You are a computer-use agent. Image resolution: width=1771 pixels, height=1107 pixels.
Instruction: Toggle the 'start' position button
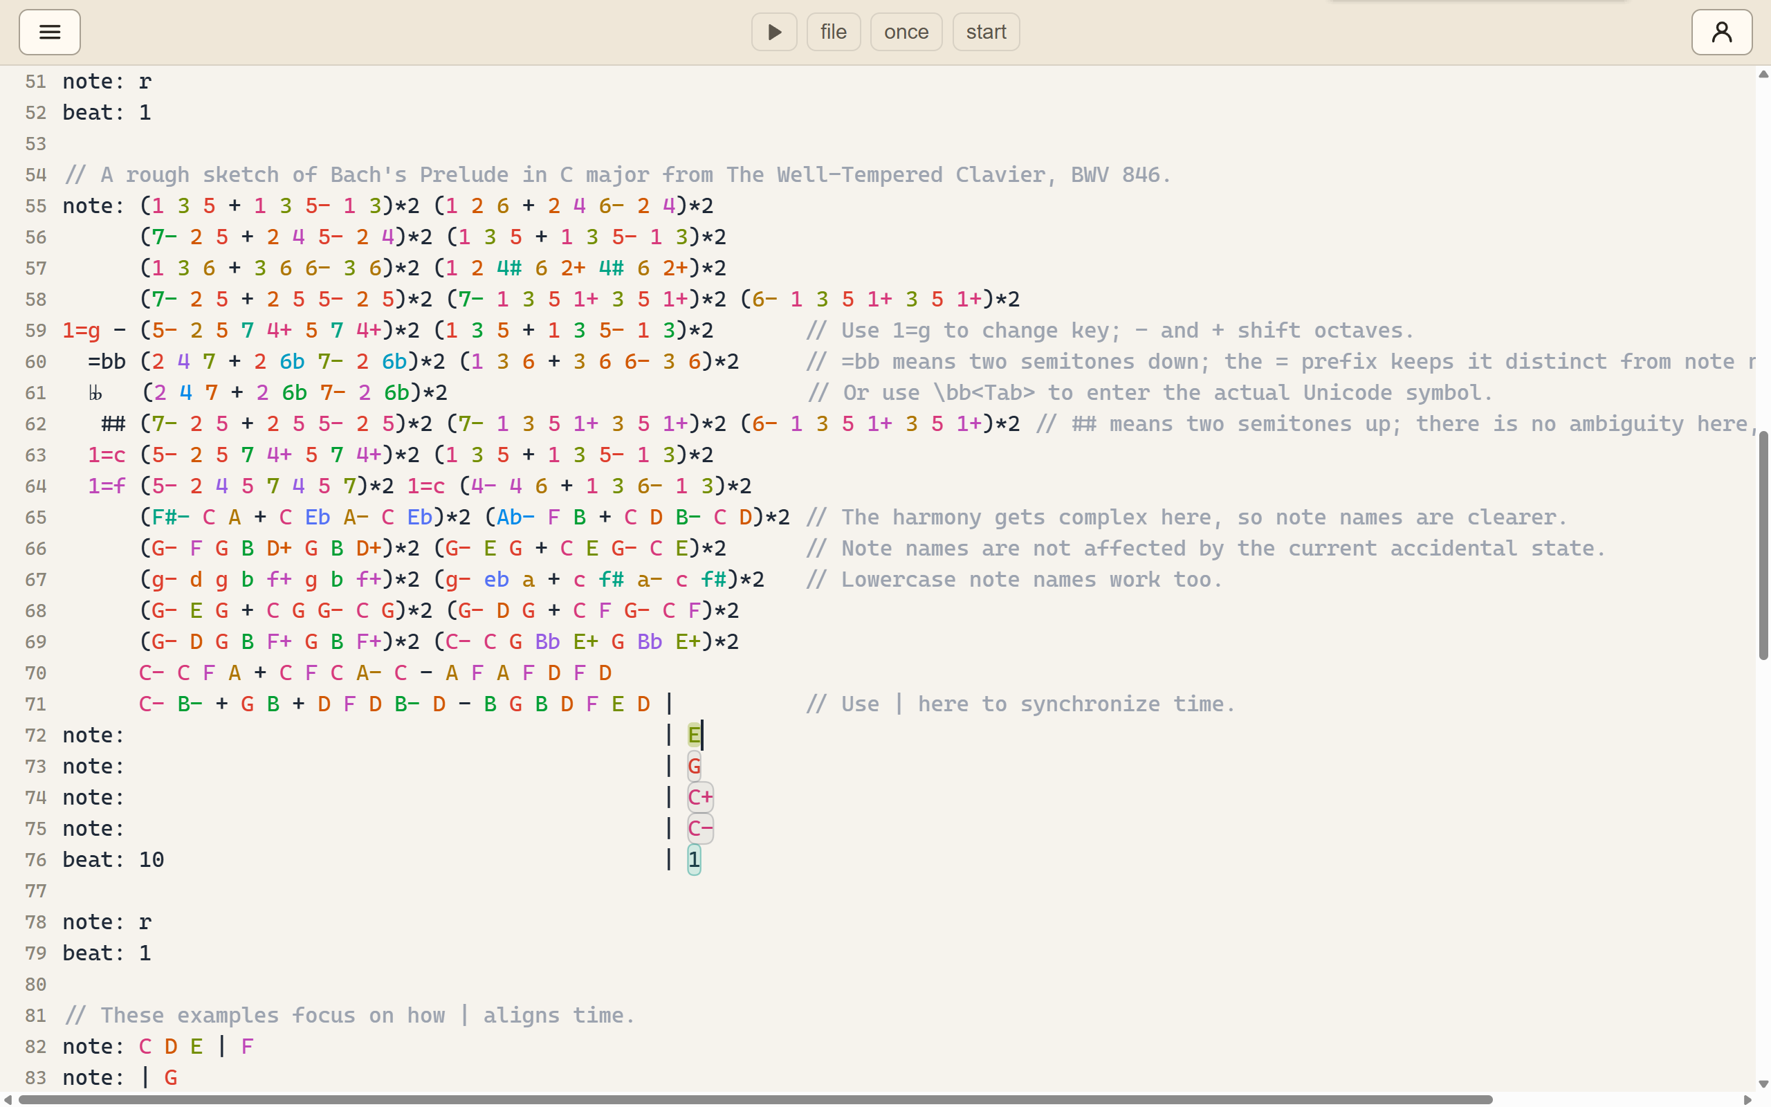point(986,33)
